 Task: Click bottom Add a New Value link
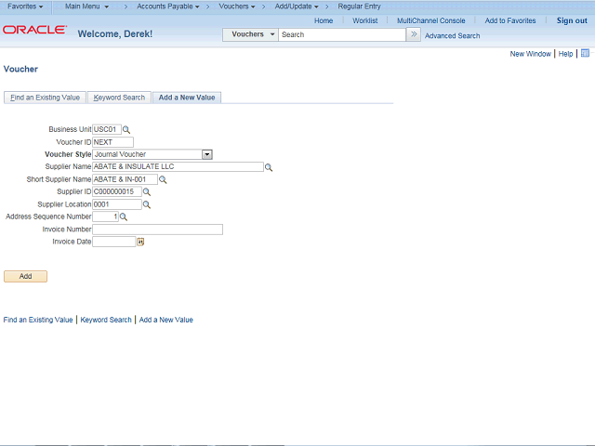[x=165, y=320]
